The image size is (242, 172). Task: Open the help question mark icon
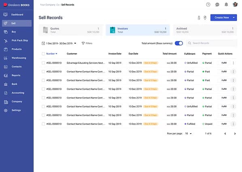pos(208,4)
